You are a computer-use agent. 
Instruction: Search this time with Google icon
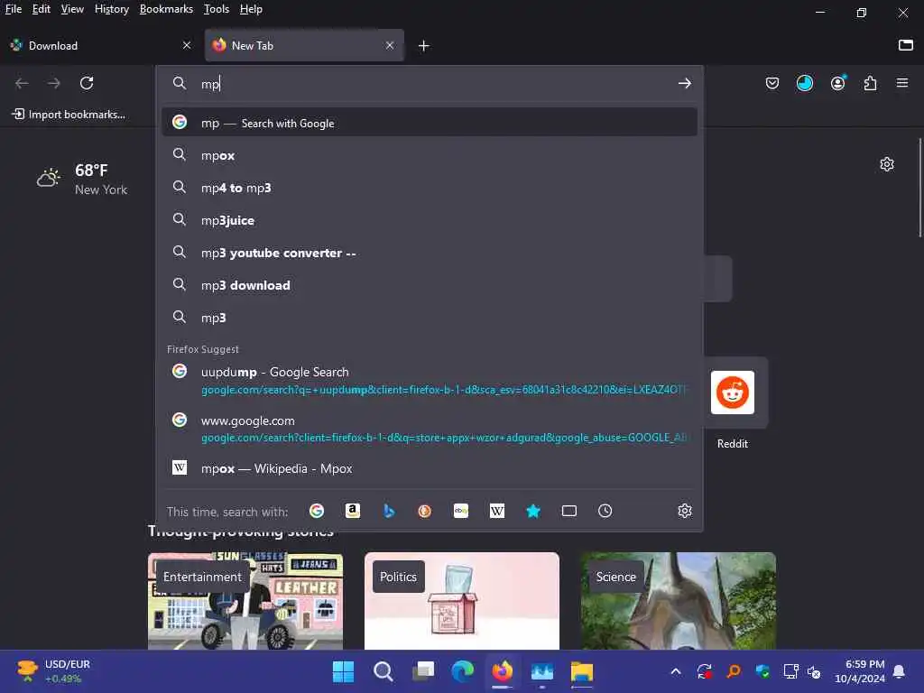tap(317, 511)
